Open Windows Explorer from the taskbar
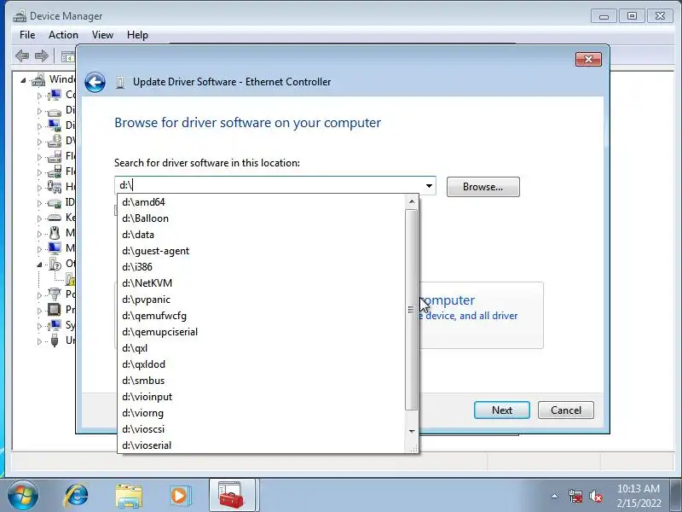The width and height of the screenshot is (682, 512). point(129,496)
